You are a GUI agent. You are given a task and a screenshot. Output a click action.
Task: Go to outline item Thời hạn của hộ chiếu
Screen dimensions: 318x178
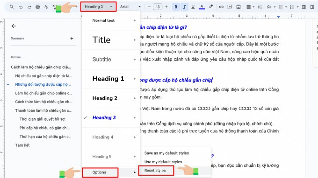45,137
